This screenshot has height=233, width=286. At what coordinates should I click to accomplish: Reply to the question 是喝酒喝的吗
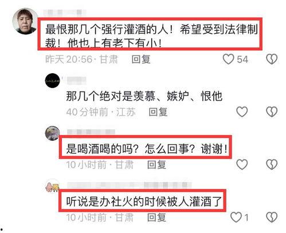point(156,164)
